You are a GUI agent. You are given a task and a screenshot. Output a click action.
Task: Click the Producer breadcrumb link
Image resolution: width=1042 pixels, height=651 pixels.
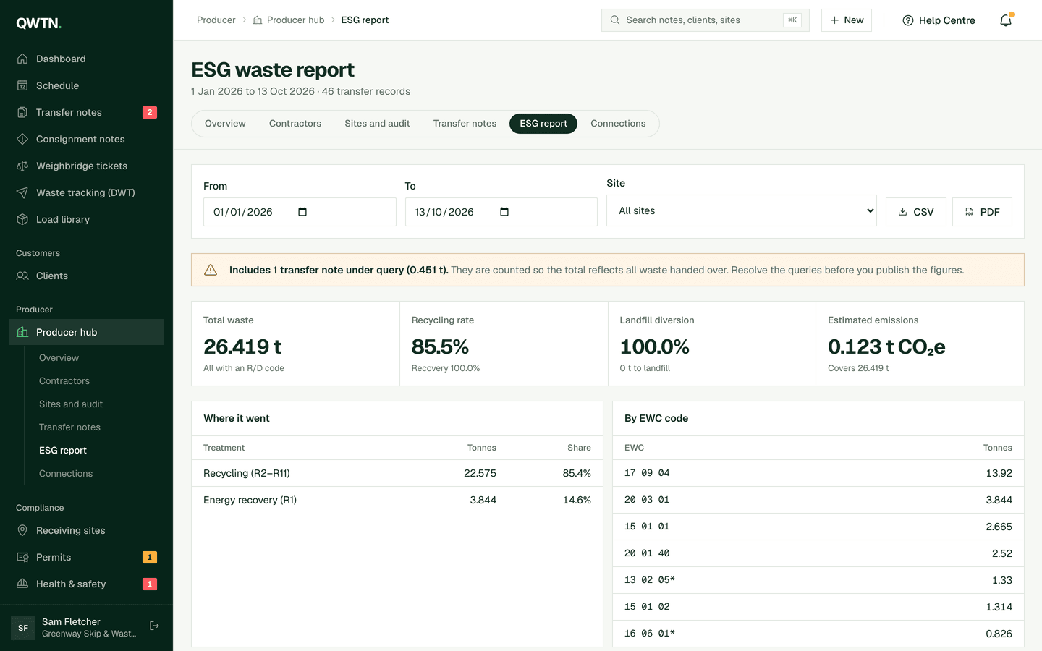pyautogui.click(x=216, y=20)
